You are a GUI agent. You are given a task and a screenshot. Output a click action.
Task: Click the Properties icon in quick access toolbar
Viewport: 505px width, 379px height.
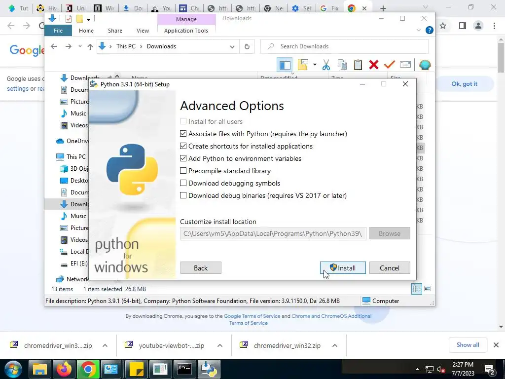(x=69, y=19)
